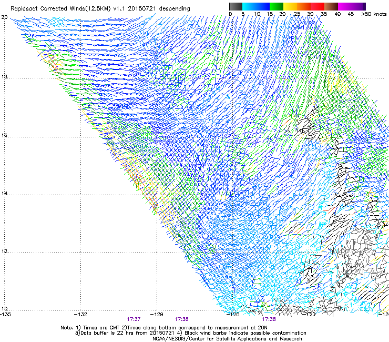
Task: Click the longitude label -123
Action: point(309,315)
